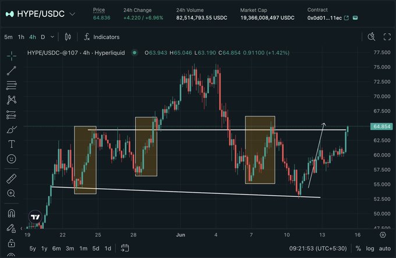Click the green wallet icon beside contract
The image size is (396, 258).
pos(355,17)
